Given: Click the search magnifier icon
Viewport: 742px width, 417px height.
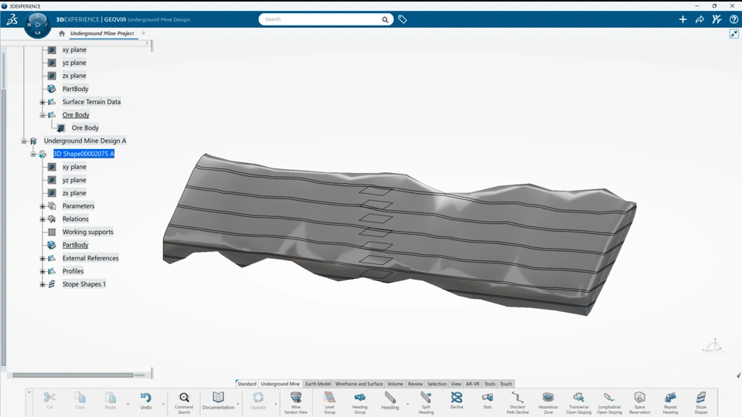Looking at the screenshot, I should 385,19.
